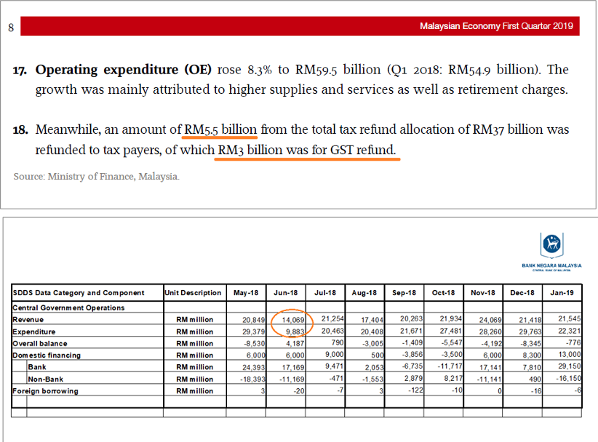Click the underlined RM5.5 billion text

coord(220,130)
